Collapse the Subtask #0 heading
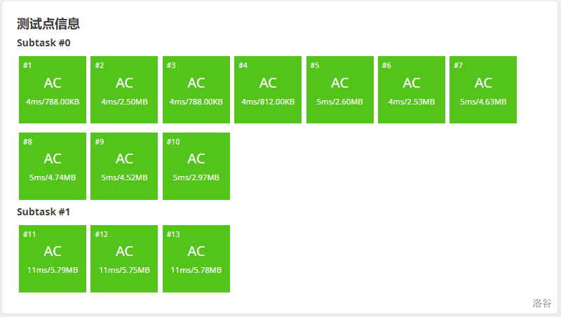This screenshot has width=561, height=317. coord(43,43)
